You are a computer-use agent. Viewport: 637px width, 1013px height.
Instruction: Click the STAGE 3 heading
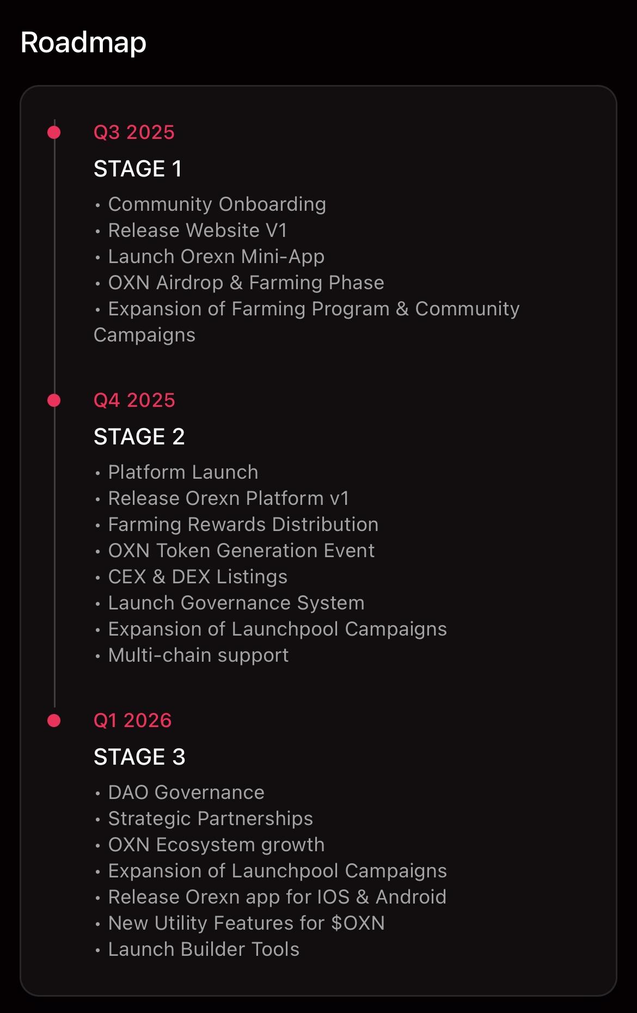coord(139,757)
